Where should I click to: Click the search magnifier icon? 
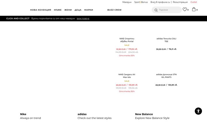[x=156, y=10]
